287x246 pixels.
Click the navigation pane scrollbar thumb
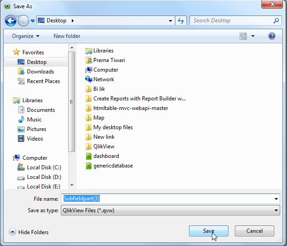71,102
